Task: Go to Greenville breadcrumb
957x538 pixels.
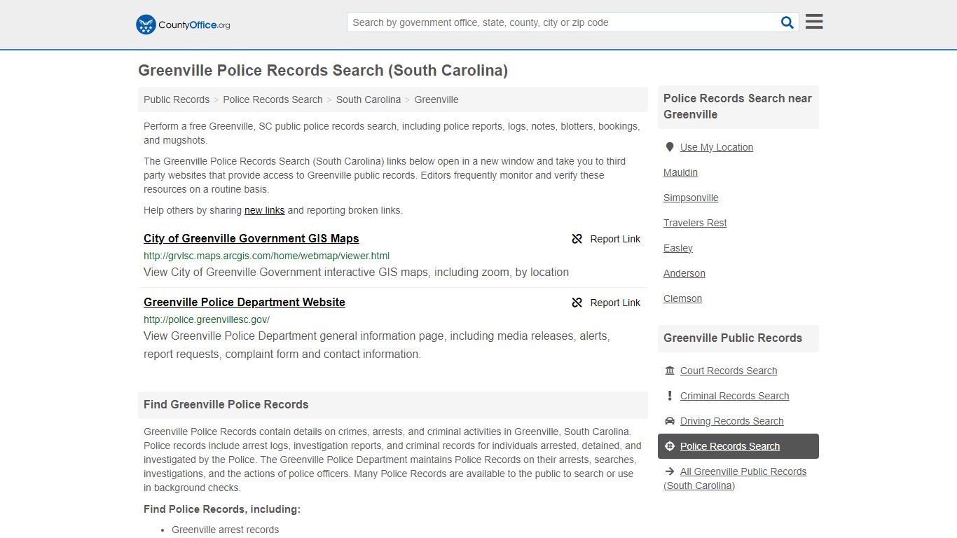Action: pos(436,99)
